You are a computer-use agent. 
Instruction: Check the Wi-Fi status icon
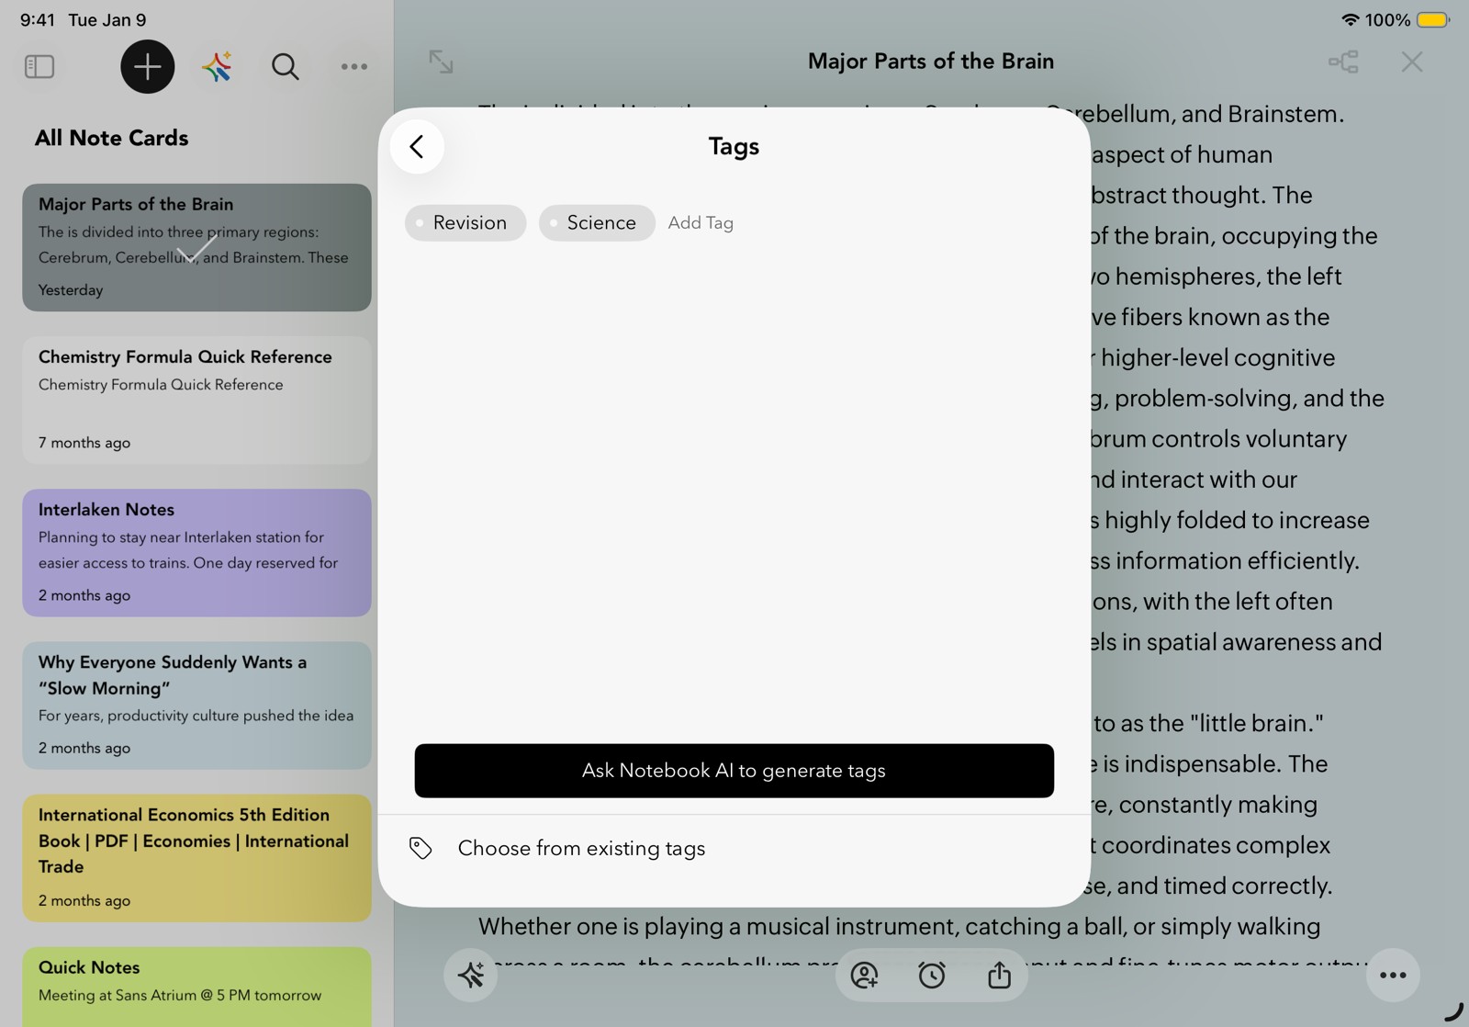[1350, 19]
